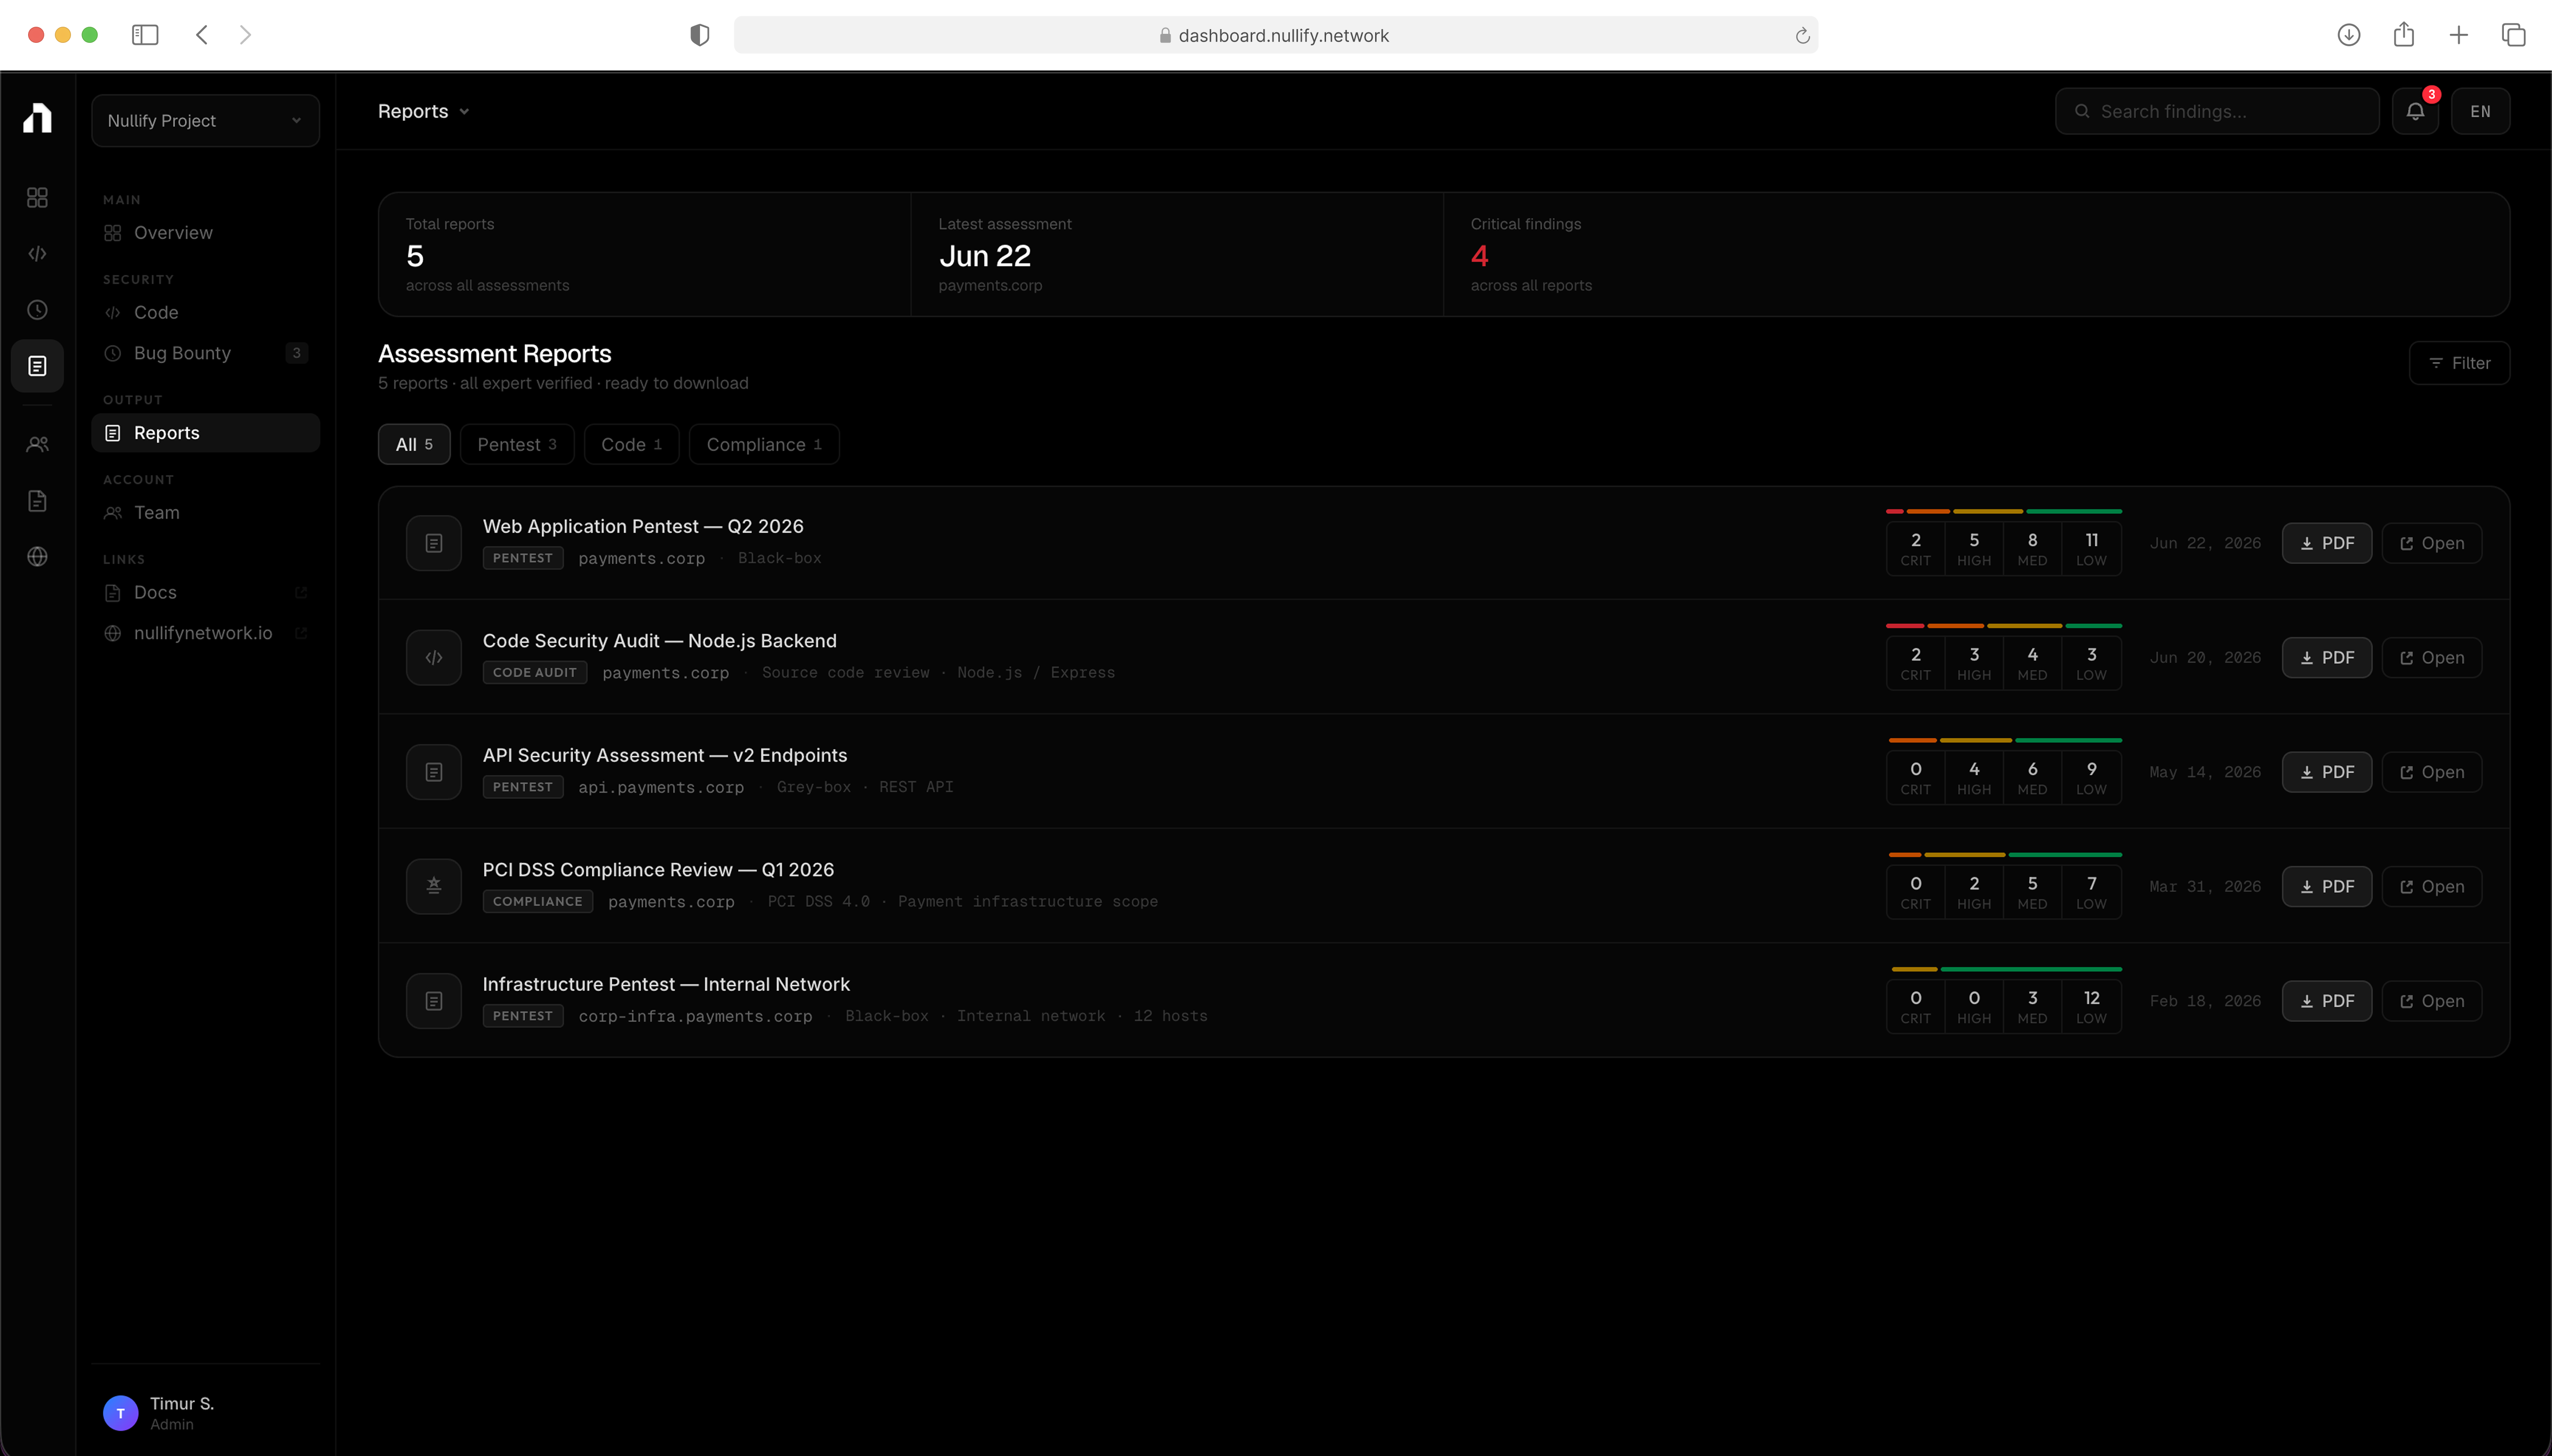This screenshot has width=2552, height=1456.
Task: Download PDF for API Security Assessment
Action: (2327, 772)
